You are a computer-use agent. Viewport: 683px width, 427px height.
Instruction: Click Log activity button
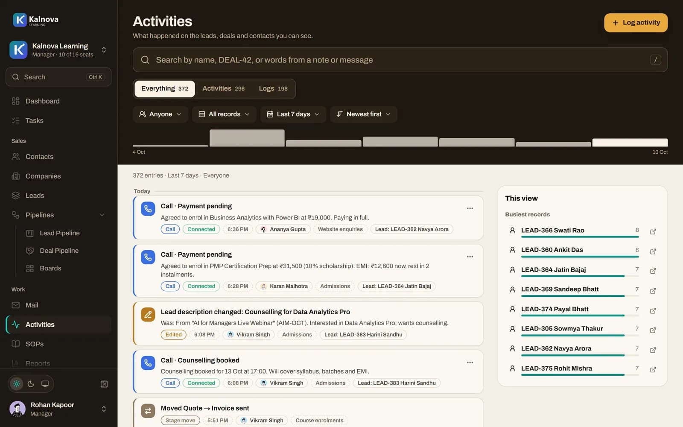tap(636, 23)
